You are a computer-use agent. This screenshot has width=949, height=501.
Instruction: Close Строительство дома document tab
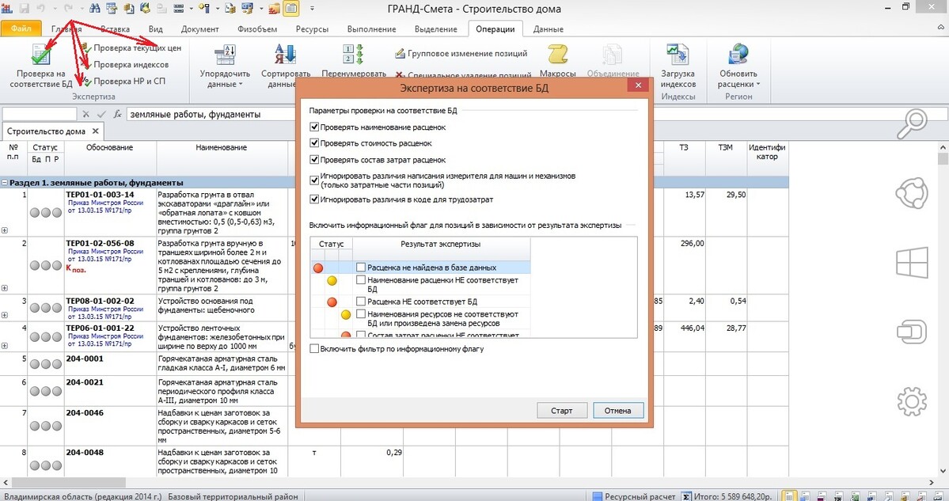coord(95,131)
